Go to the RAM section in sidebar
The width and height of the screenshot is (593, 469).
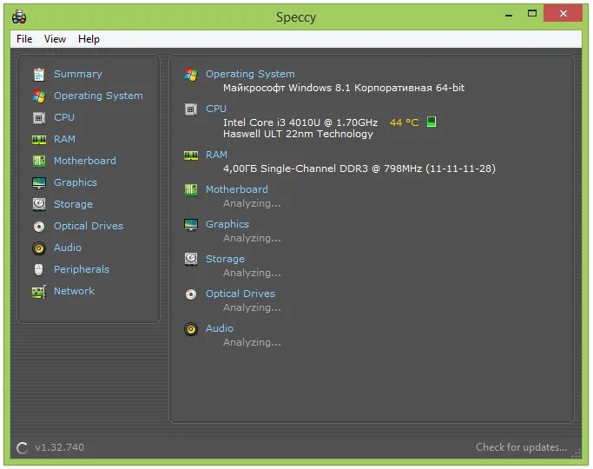point(64,139)
